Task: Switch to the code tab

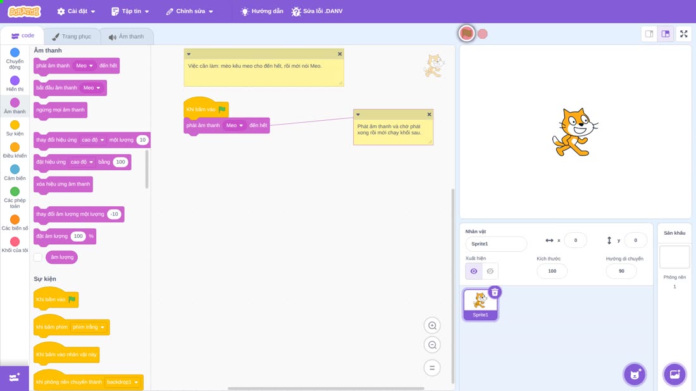Action: tap(22, 35)
